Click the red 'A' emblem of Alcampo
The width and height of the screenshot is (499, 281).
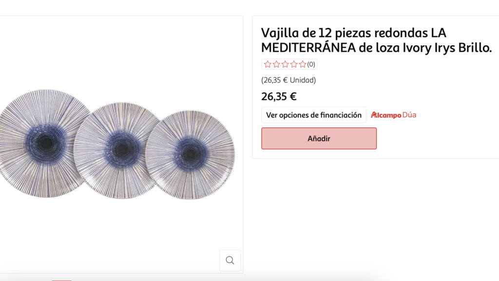(375, 115)
